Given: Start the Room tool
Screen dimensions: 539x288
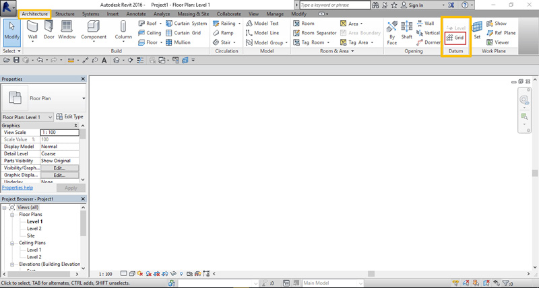Looking at the screenshot, I should tap(304, 24).
